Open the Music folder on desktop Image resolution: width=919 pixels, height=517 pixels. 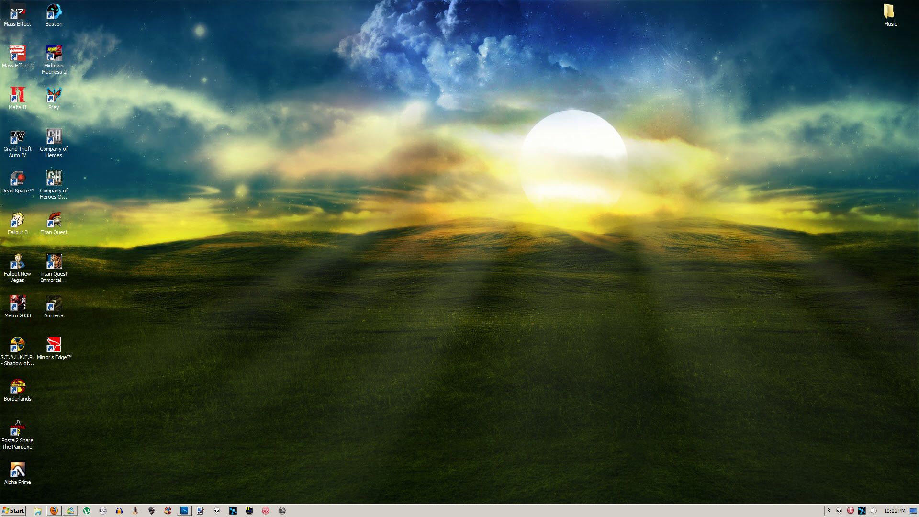point(890,12)
